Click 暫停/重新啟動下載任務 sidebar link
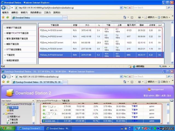Image resolution: width=175 pixels, height=131 pixels. 17,38
